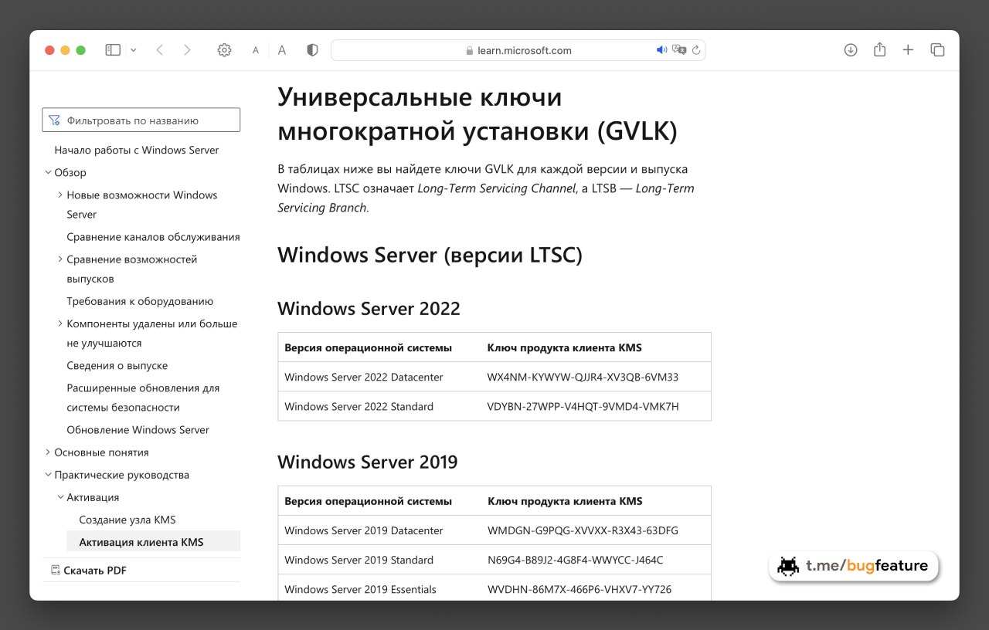Click key VDYBN-27WPP-V4HQT-9VMD4-VMK7H

click(583, 406)
